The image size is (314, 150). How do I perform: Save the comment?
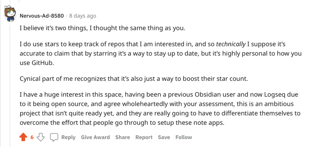coord(164,137)
